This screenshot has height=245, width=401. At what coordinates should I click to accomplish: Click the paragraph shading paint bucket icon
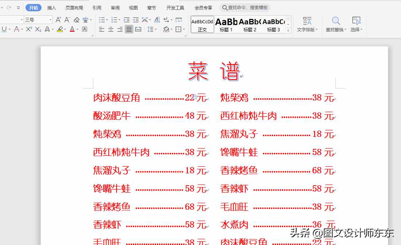(166, 29)
